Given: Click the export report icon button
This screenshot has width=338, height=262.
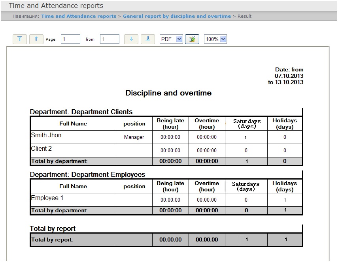Looking at the screenshot, I should (192, 39).
